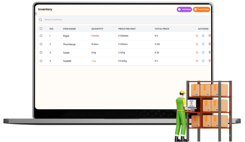Click the Thumbsup item name
This screenshot has width=245, height=142.
click(x=69, y=44)
